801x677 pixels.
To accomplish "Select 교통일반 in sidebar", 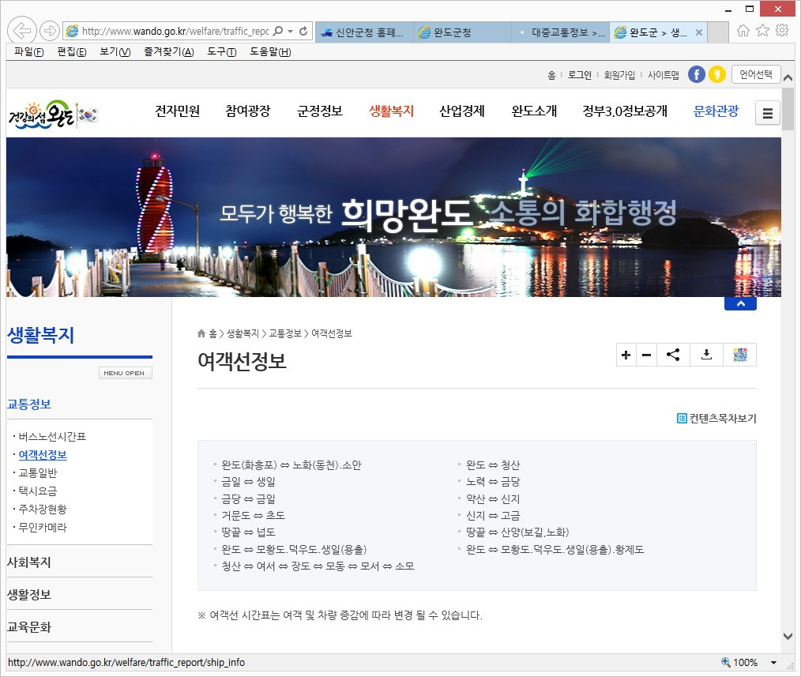I will (x=38, y=472).
